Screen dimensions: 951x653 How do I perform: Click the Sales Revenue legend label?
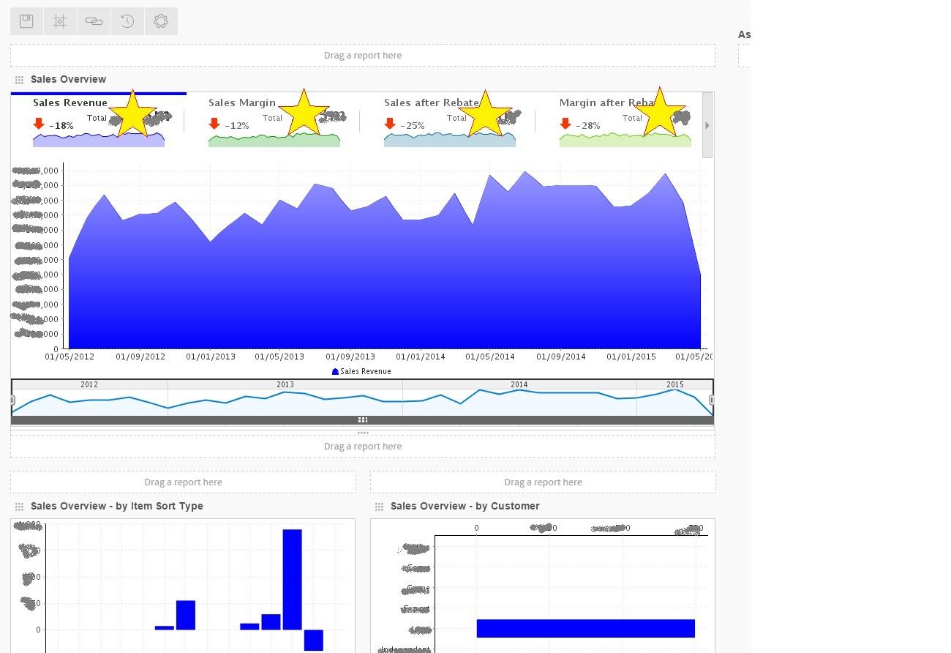[x=366, y=372]
